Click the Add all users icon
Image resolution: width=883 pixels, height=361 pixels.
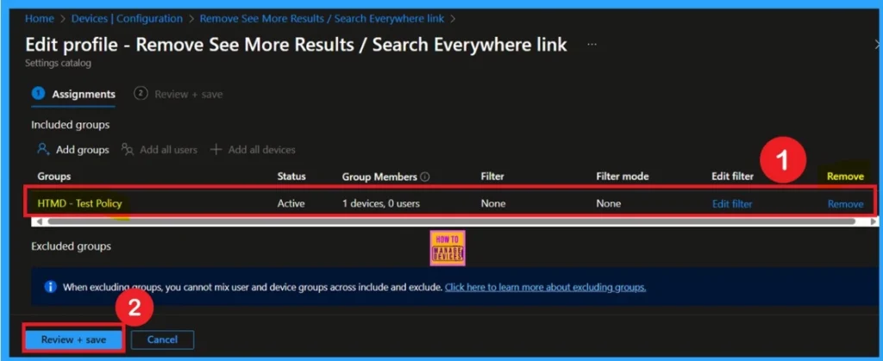click(128, 150)
